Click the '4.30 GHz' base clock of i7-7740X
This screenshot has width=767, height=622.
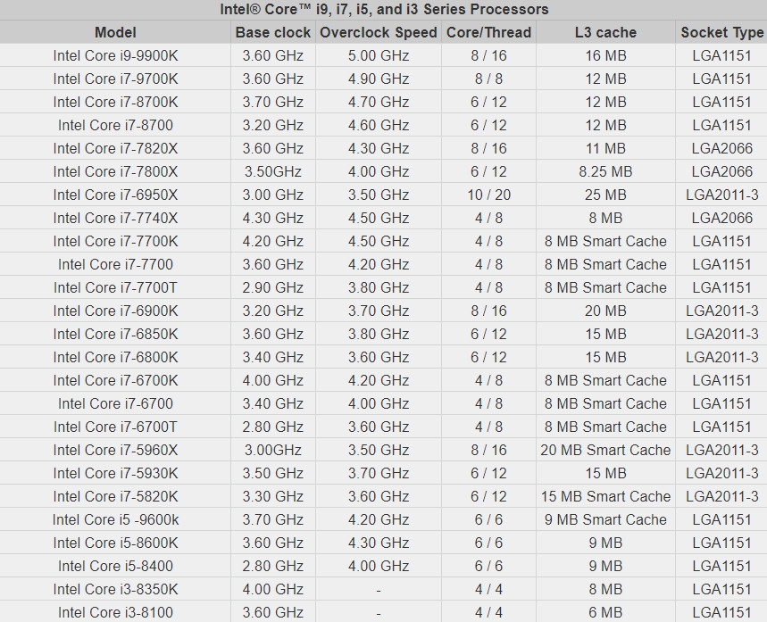coord(273,218)
